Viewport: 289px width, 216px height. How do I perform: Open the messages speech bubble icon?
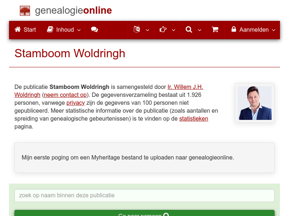click(95, 30)
